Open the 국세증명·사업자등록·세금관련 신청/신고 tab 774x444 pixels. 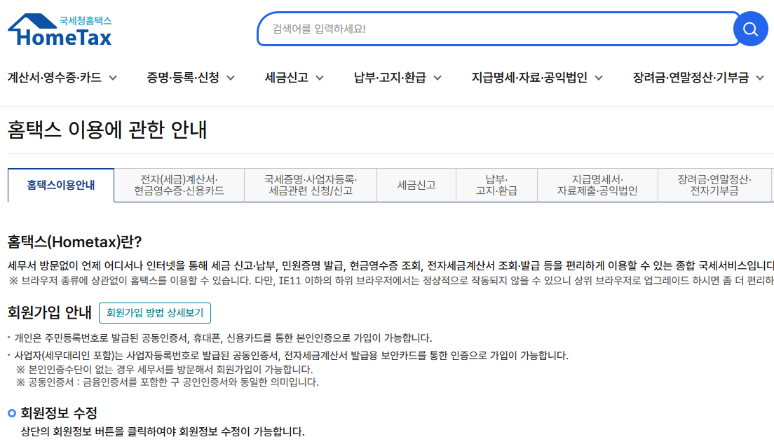click(x=311, y=184)
